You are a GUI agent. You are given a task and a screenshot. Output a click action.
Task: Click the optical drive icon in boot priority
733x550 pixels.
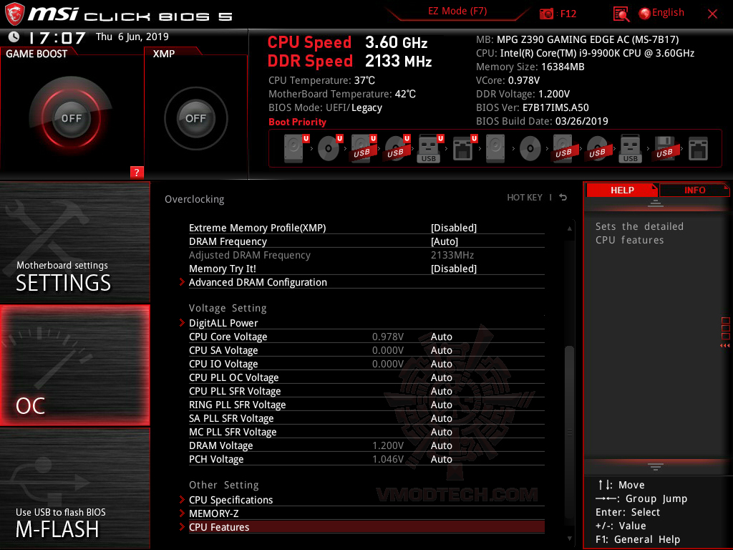(x=329, y=148)
